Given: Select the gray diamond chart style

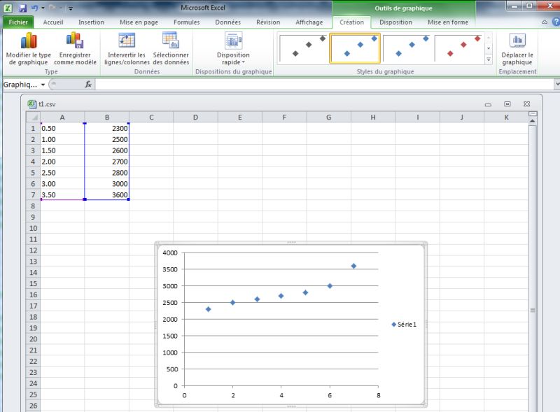Looking at the screenshot, I should pyautogui.click(x=303, y=48).
